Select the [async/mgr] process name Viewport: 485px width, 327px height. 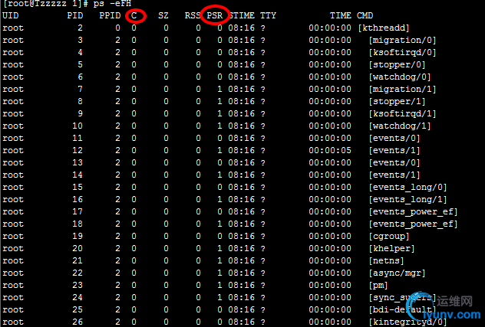[x=398, y=273]
